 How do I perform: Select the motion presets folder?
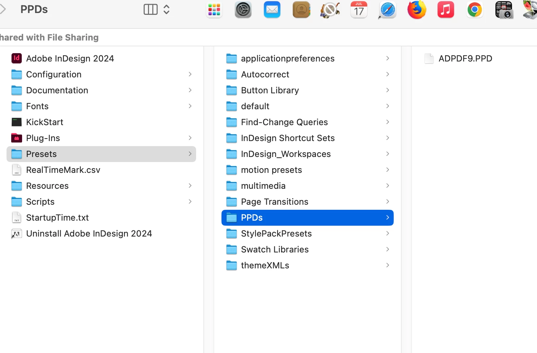[x=308, y=170]
